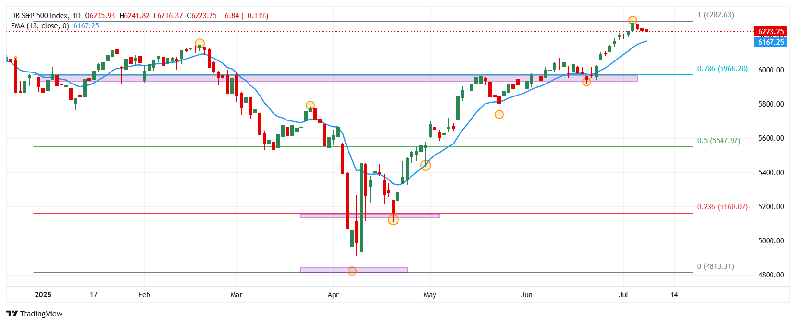The image size is (796, 324).
Task: Click the 5800.00 price axis label
Action: [x=771, y=104]
